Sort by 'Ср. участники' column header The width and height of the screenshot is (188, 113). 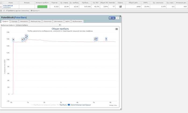[158, 3]
